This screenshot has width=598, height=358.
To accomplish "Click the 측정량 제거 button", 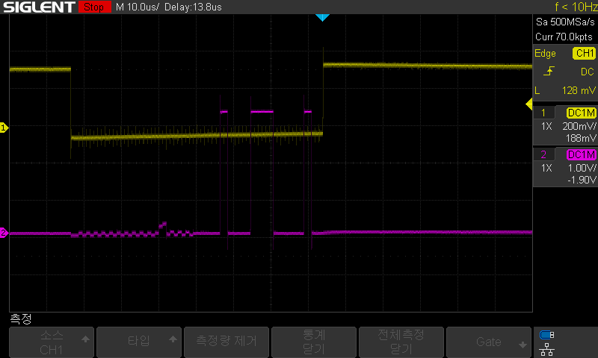I will click(226, 342).
